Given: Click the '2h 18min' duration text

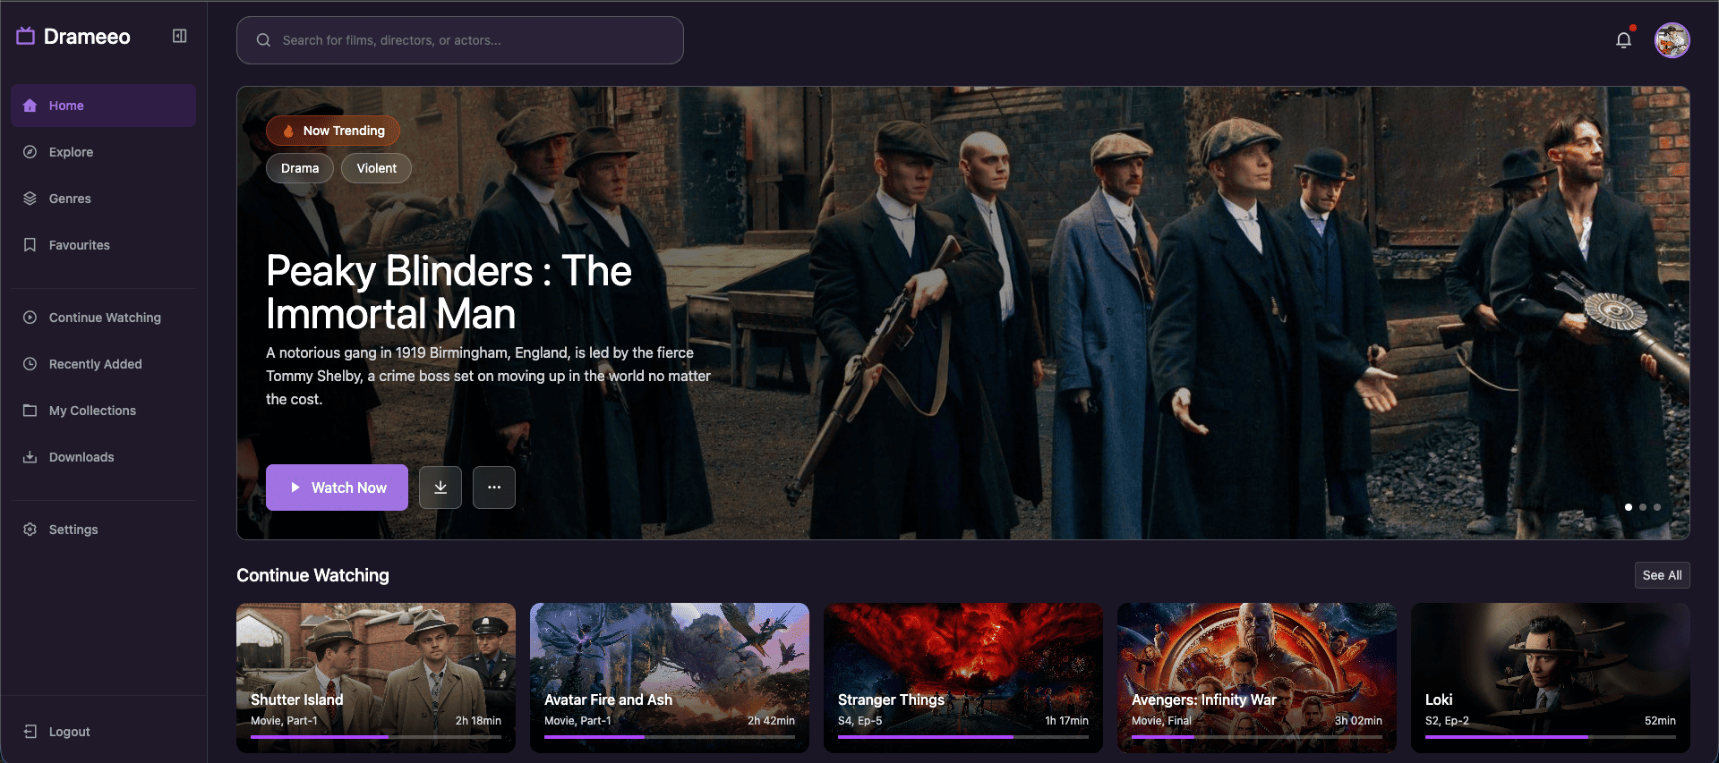Looking at the screenshot, I should point(478,721).
